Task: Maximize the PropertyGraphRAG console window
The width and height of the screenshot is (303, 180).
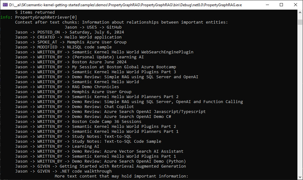Action: point(281,5)
